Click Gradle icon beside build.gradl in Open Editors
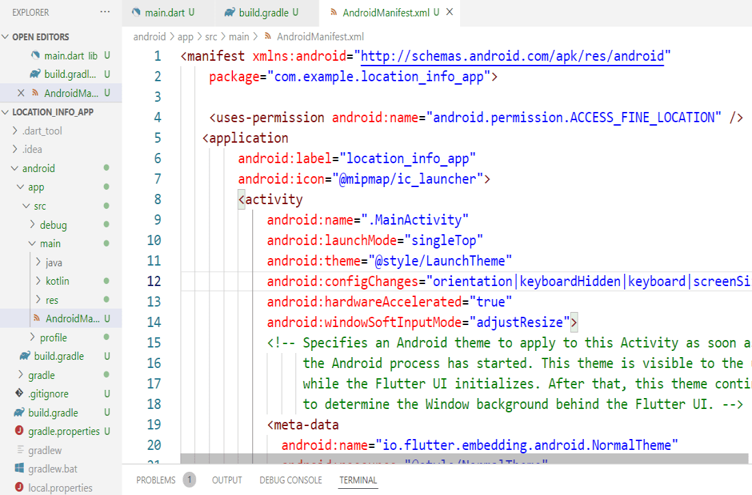The image size is (752, 495). tap(35, 74)
